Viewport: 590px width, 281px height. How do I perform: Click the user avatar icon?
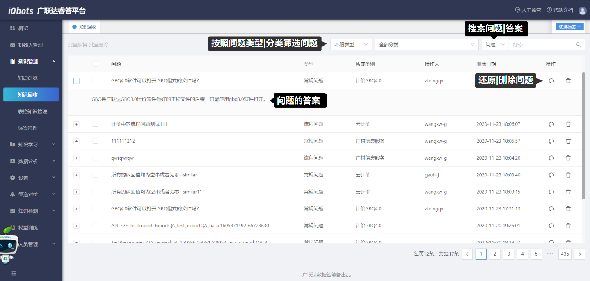pos(582,11)
